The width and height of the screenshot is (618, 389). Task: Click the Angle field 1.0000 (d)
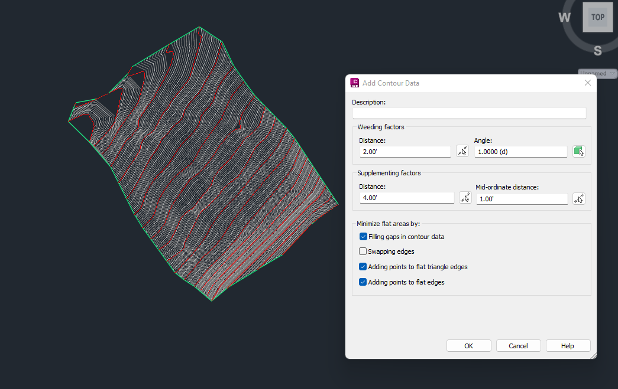point(520,152)
